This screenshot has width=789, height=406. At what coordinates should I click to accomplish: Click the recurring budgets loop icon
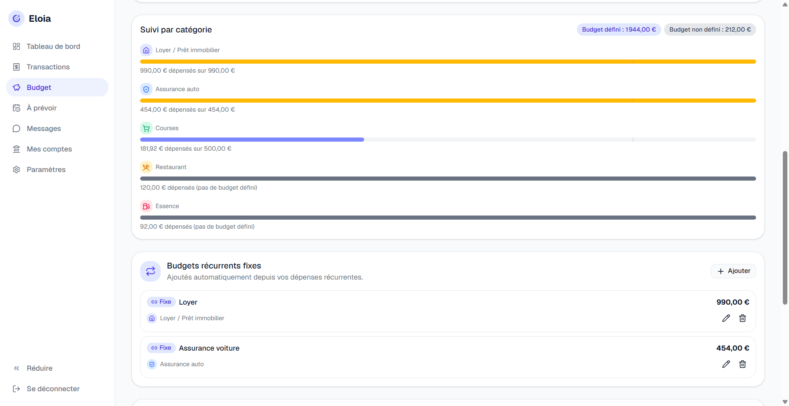tap(150, 271)
